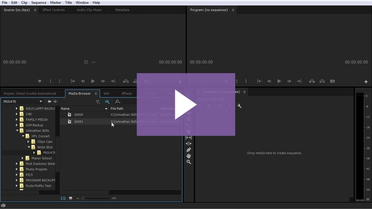
Task: Export frame with the camera icon
Action: click(x=332, y=81)
